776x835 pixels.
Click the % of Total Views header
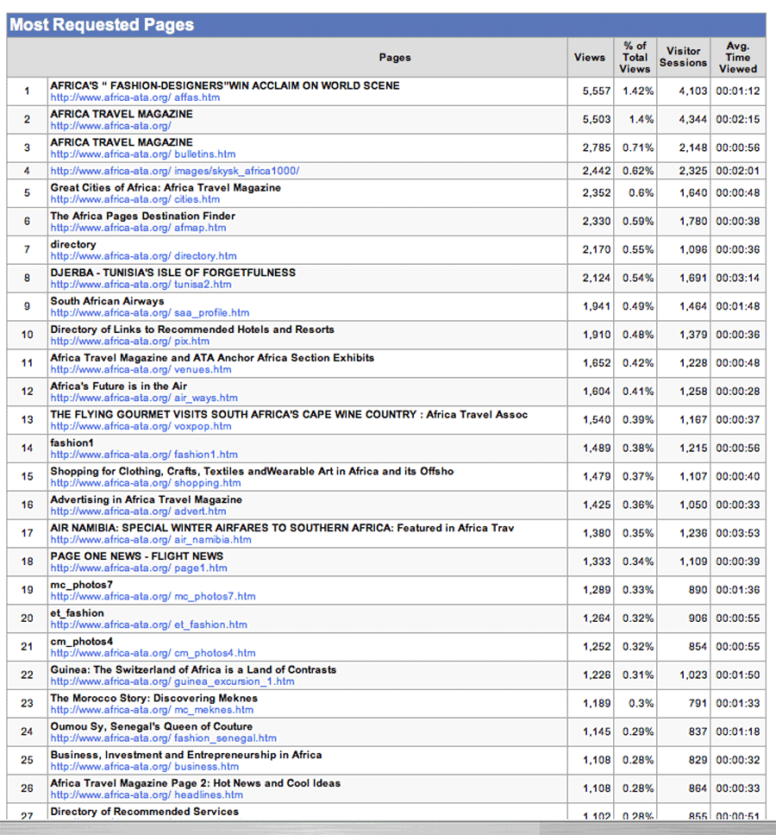coord(635,58)
